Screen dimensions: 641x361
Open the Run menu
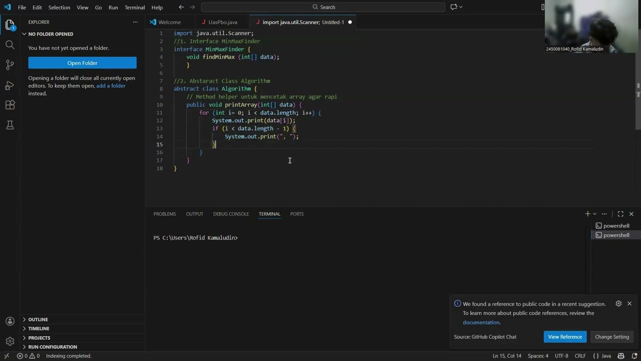113,7
